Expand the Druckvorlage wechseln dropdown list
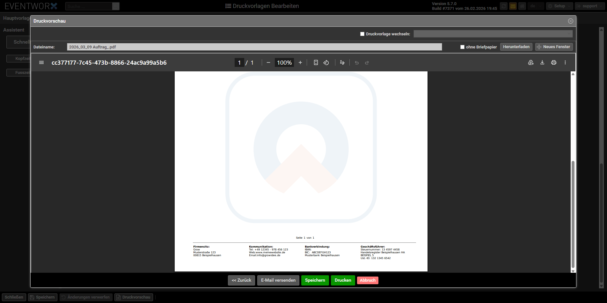 493,34
